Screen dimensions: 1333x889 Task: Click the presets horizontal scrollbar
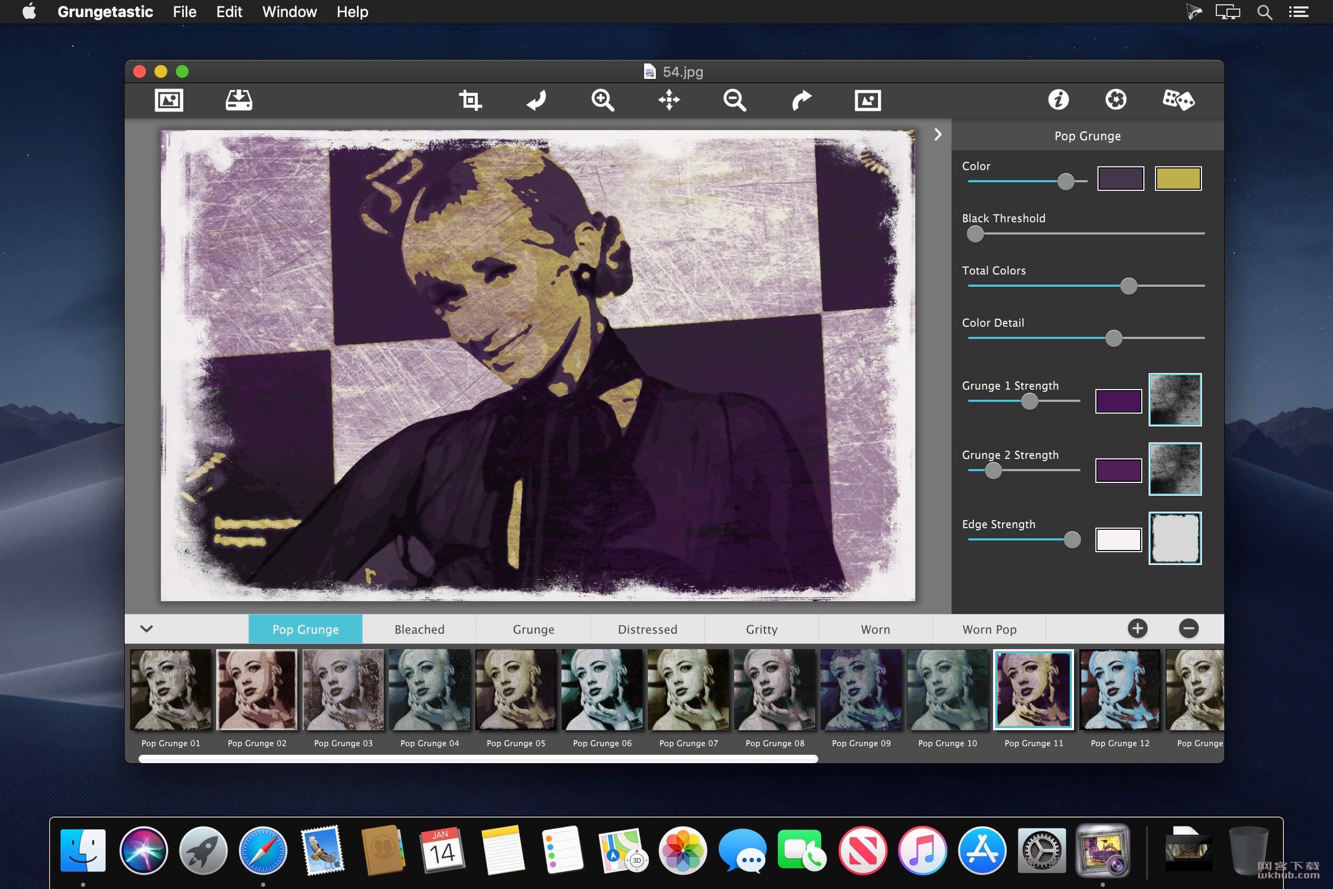[478, 758]
